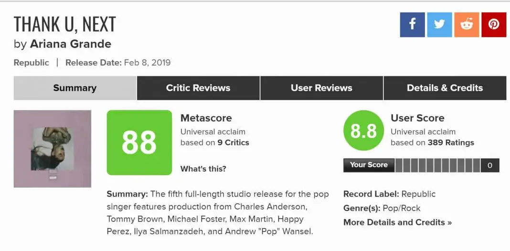The width and height of the screenshot is (510, 251).
Task: Open the User Reviews tab
Action: coord(321,88)
